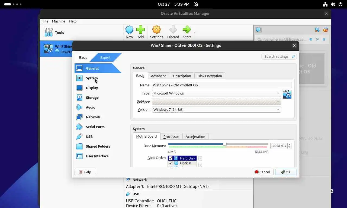Click the notification panel sort-order icon
This screenshot has width=347, height=208.
point(317,30)
